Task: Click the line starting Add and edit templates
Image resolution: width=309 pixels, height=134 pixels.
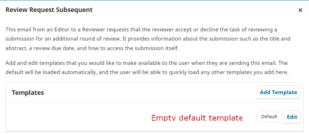Action: tap(147, 63)
